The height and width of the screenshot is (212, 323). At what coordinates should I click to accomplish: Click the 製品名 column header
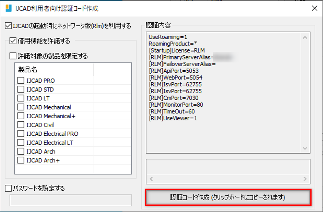(54, 70)
